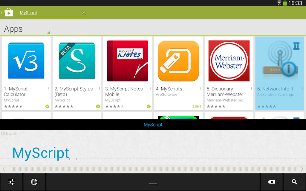
Task: Select title '5. Dictionary - Merriam-Webster'
Action: click(x=225, y=92)
